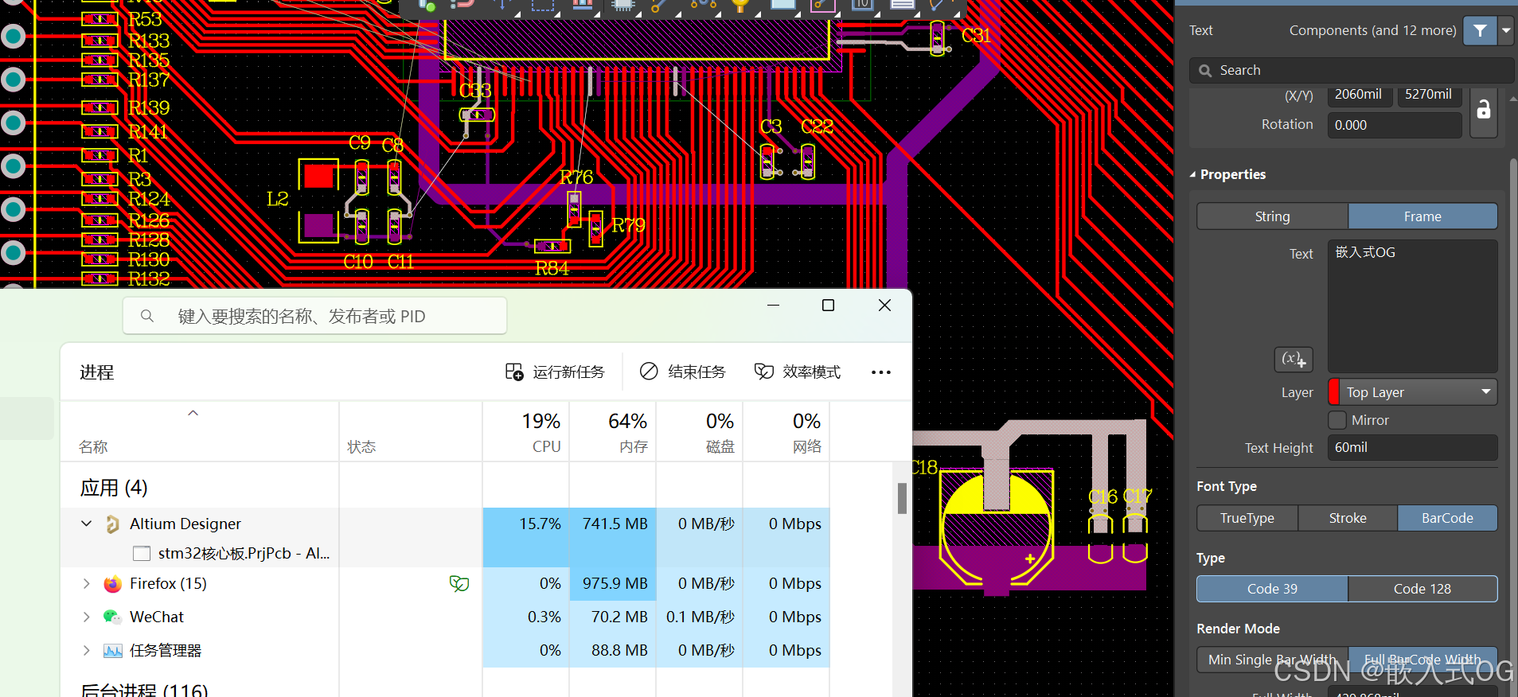Click the Task Manager process list scrollbar

point(902,499)
